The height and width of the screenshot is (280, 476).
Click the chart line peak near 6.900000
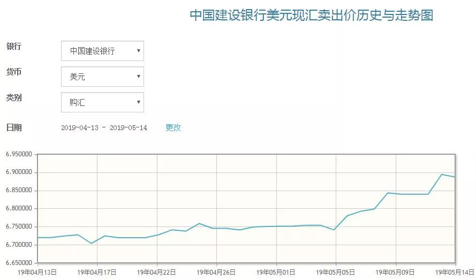[x=442, y=175]
